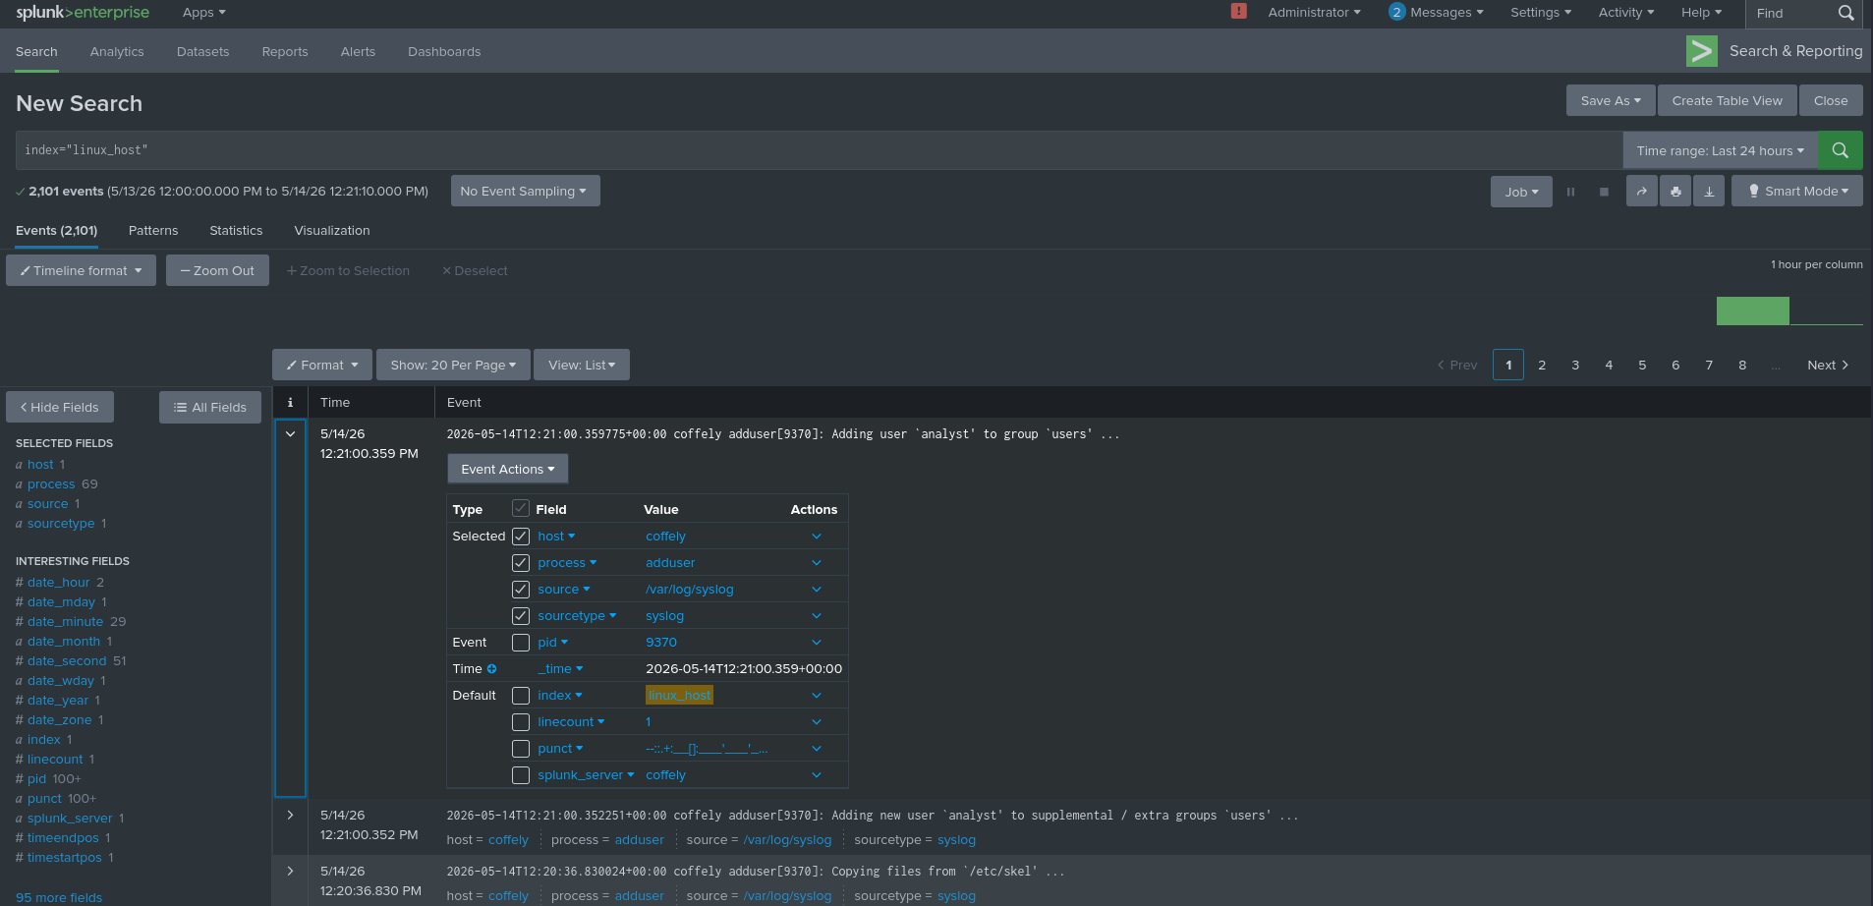Open actions arrow for process adduser row
The image size is (1873, 906).
(817, 563)
